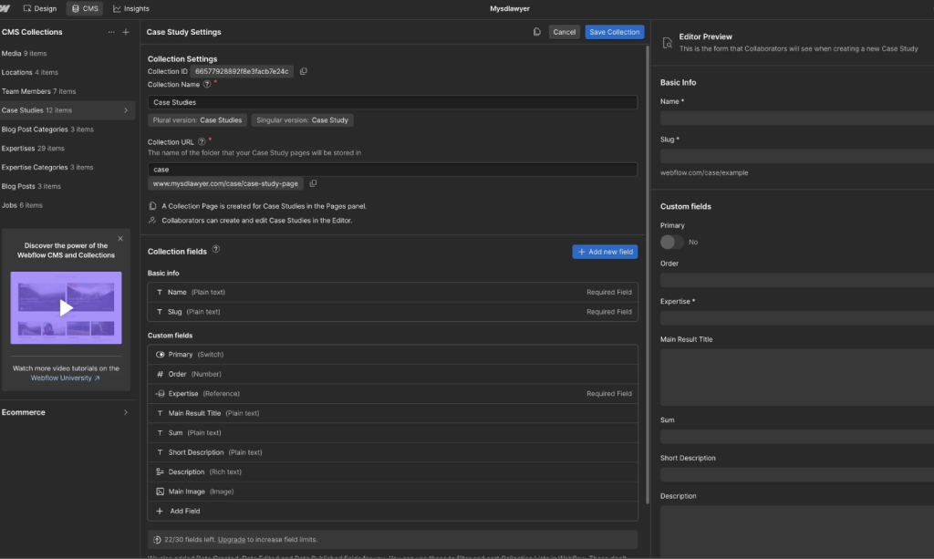The image size is (934, 559).
Task: Open the preview Expertise reference field
Action: 797,318
